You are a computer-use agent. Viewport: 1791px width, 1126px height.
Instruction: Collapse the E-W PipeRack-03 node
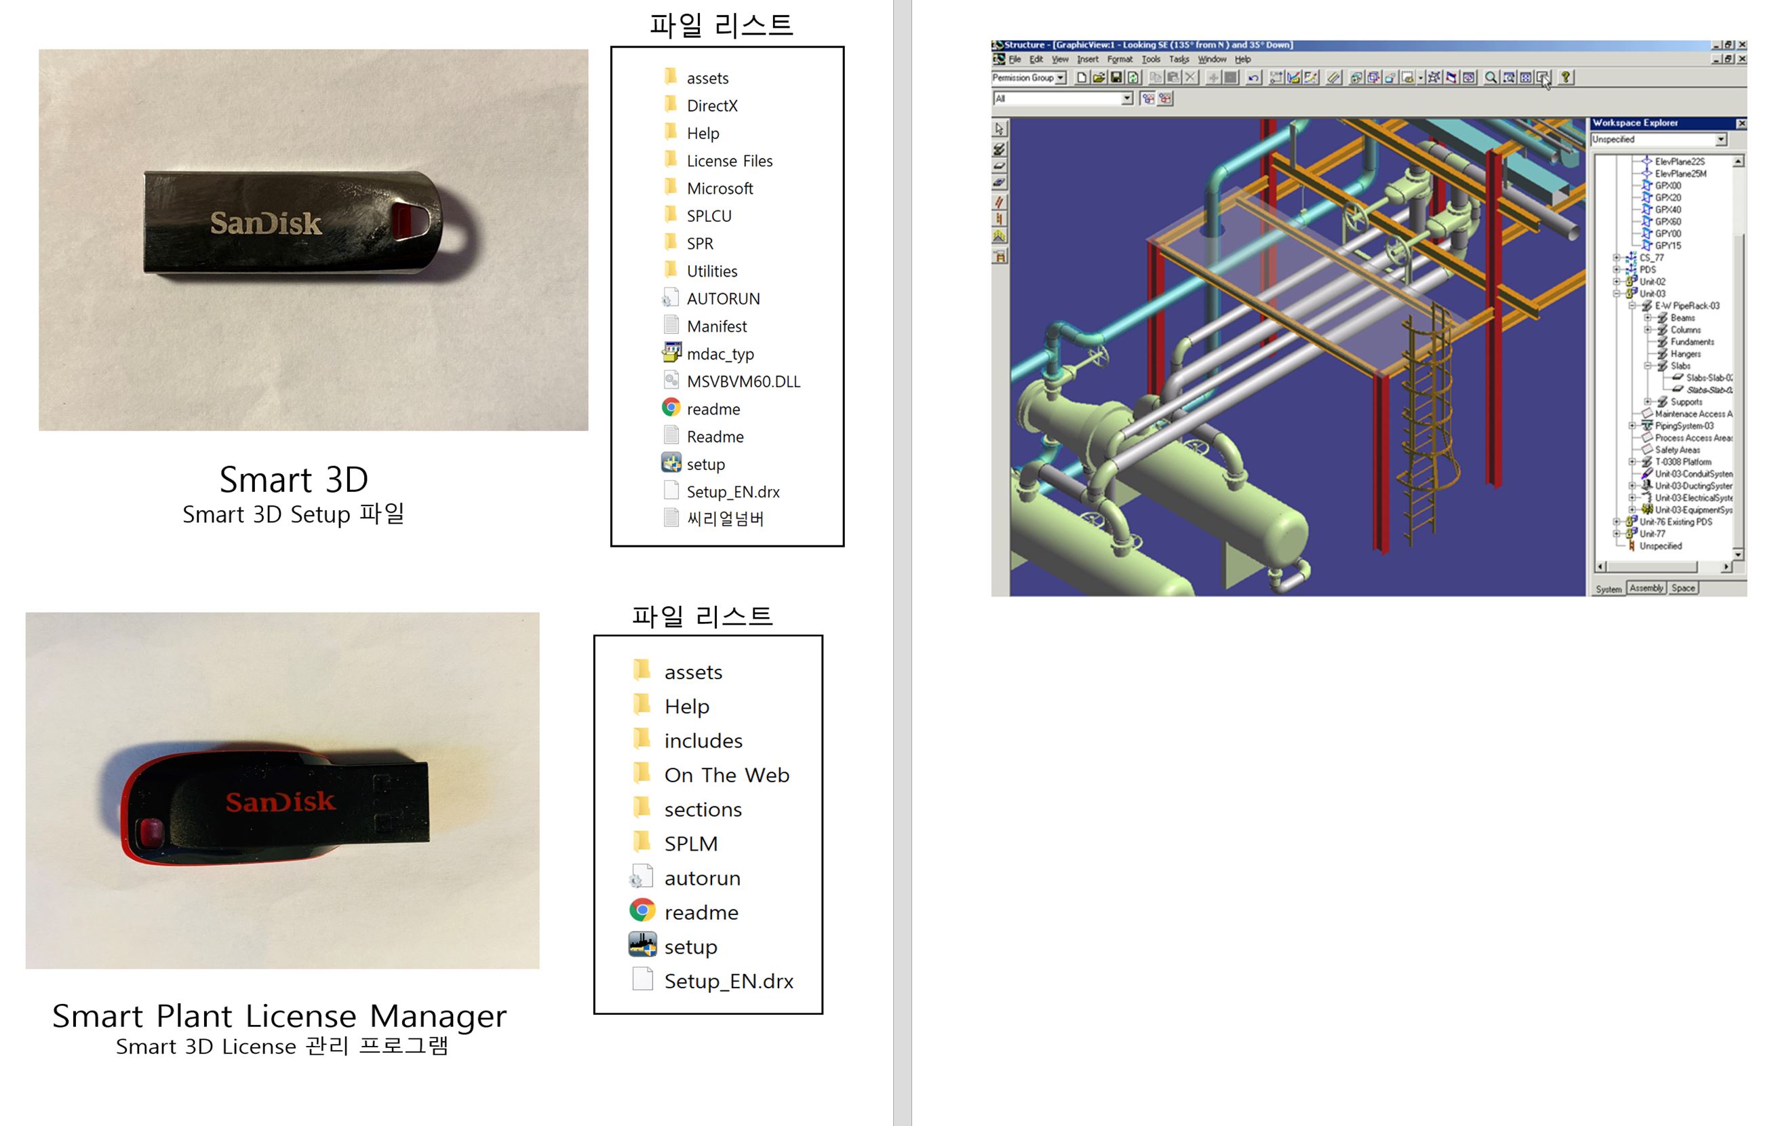tap(1632, 306)
